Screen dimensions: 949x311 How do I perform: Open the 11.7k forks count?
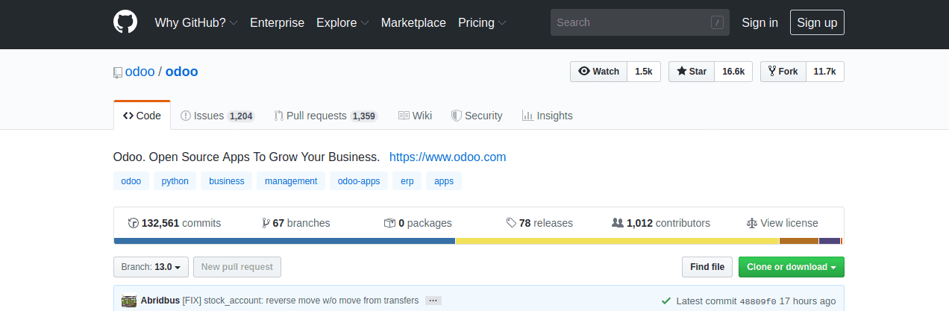[x=825, y=72]
